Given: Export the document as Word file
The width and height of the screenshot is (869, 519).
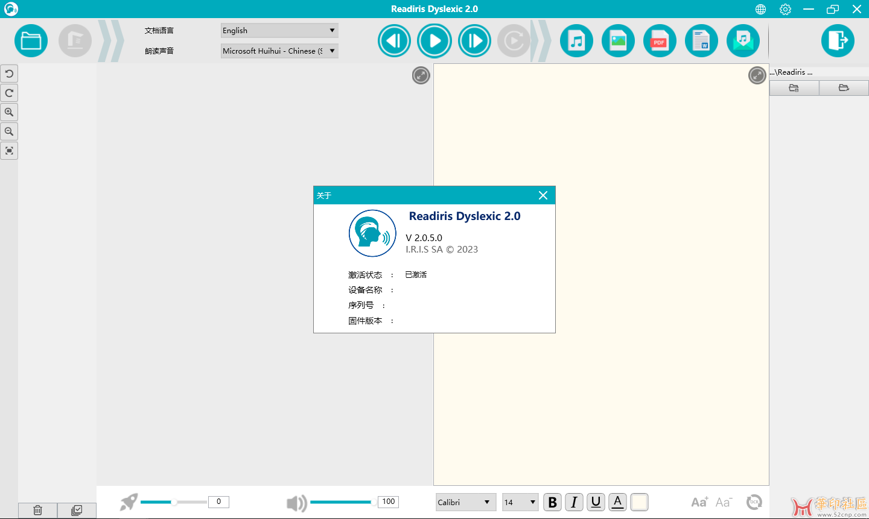Looking at the screenshot, I should point(701,40).
